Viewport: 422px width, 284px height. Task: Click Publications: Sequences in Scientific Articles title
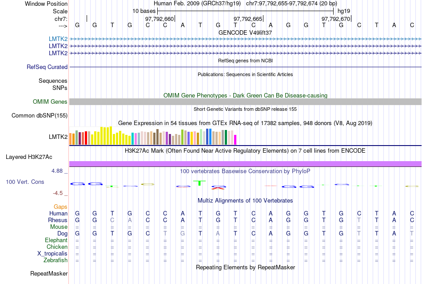coord(245,74)
